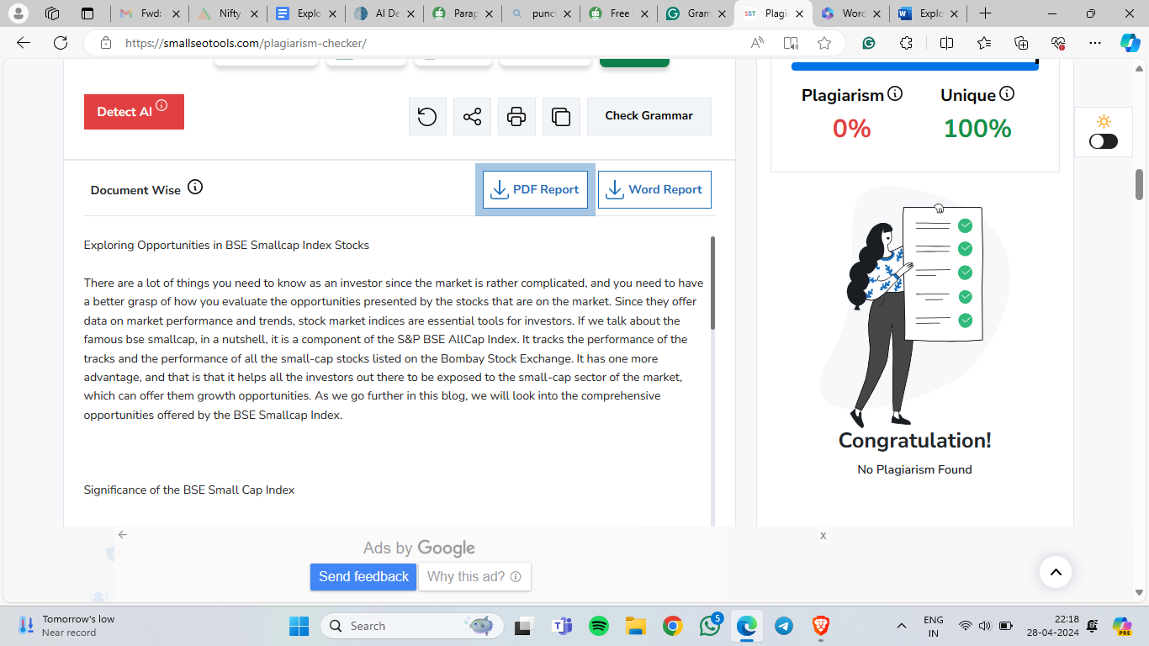Click the restart/redo check circular arrow icon

click(427, 116)
